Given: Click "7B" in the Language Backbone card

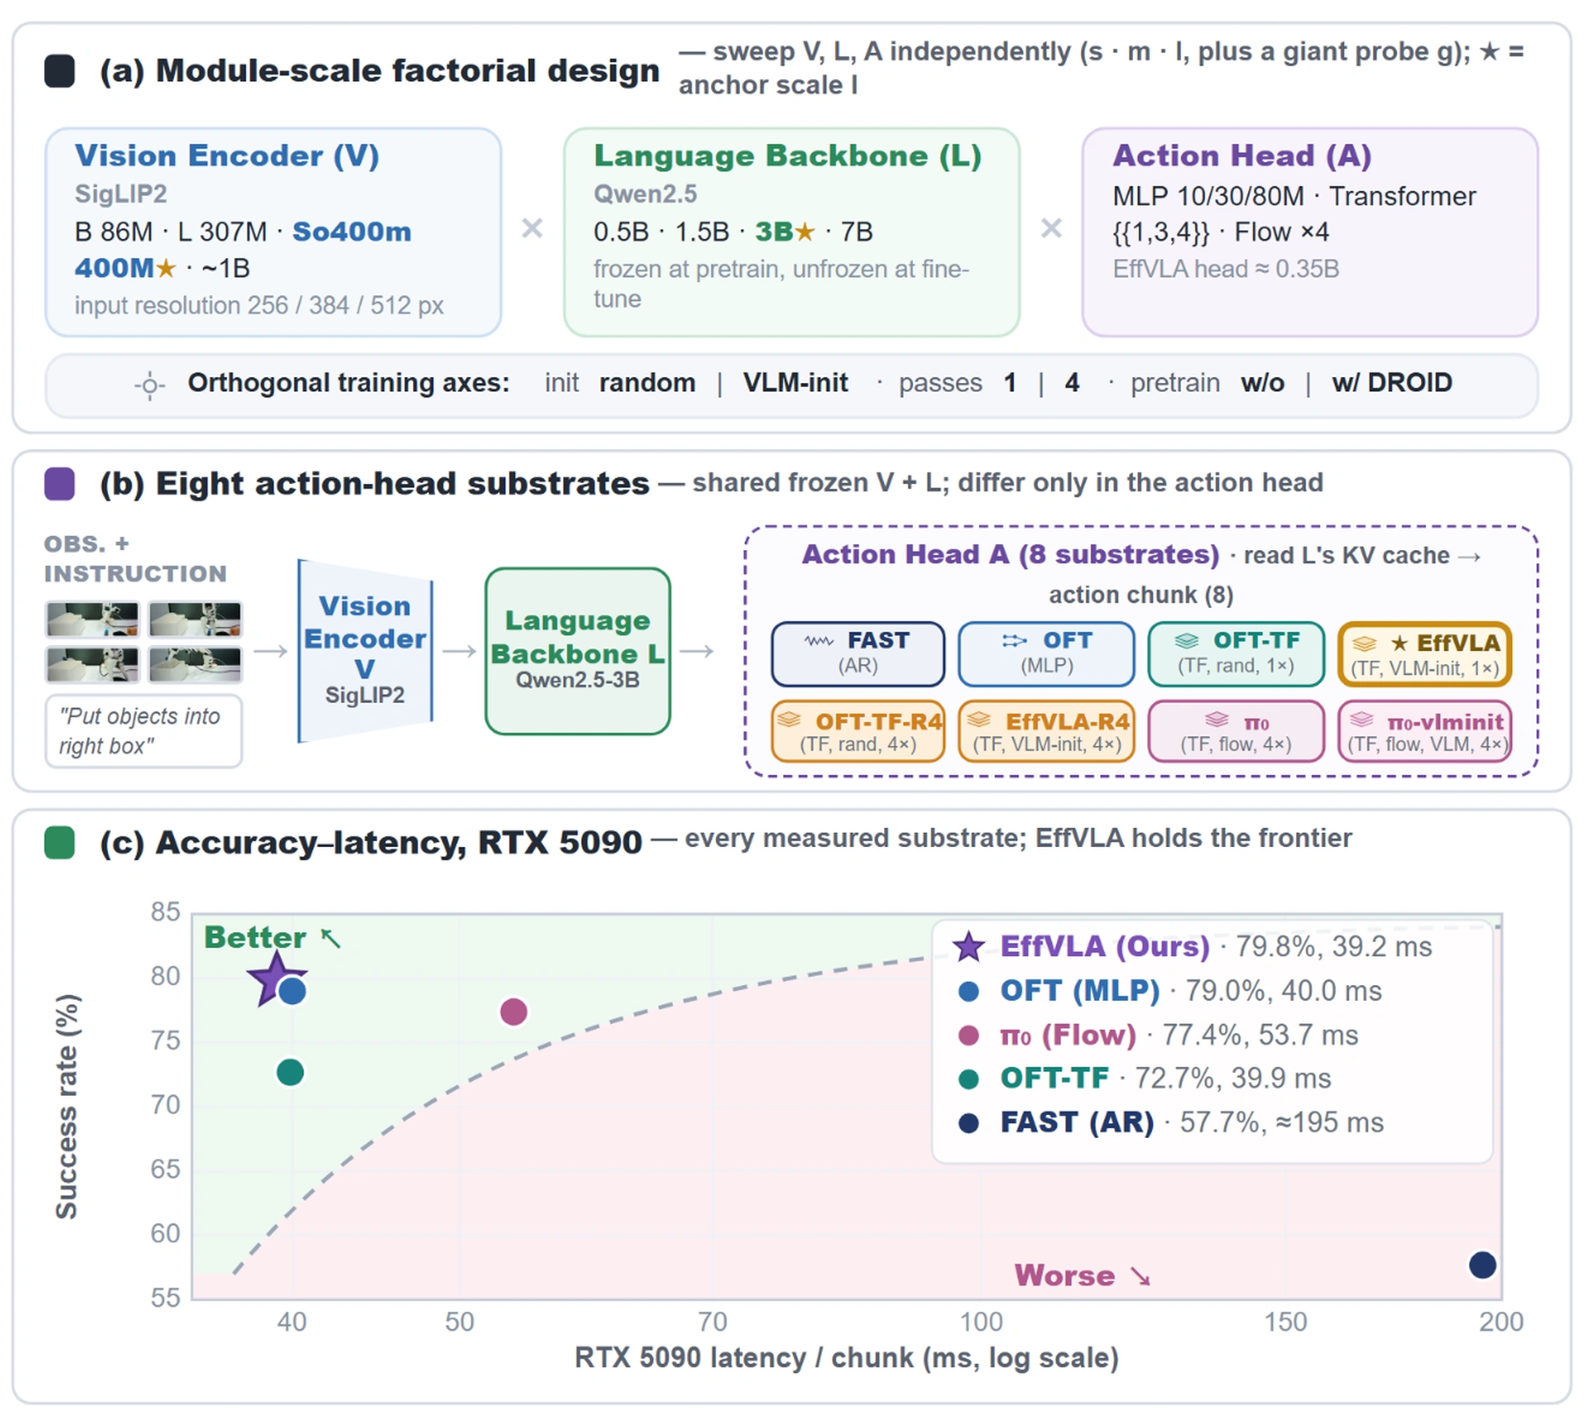Looking at the screenshot, I should pos(857,232).
